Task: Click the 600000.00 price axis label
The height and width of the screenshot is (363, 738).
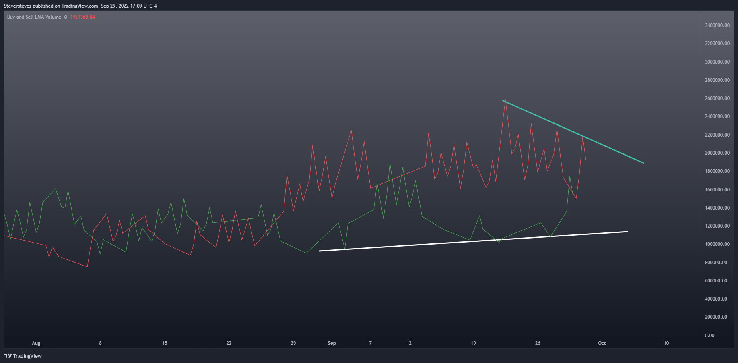Action: pos(716,281)
